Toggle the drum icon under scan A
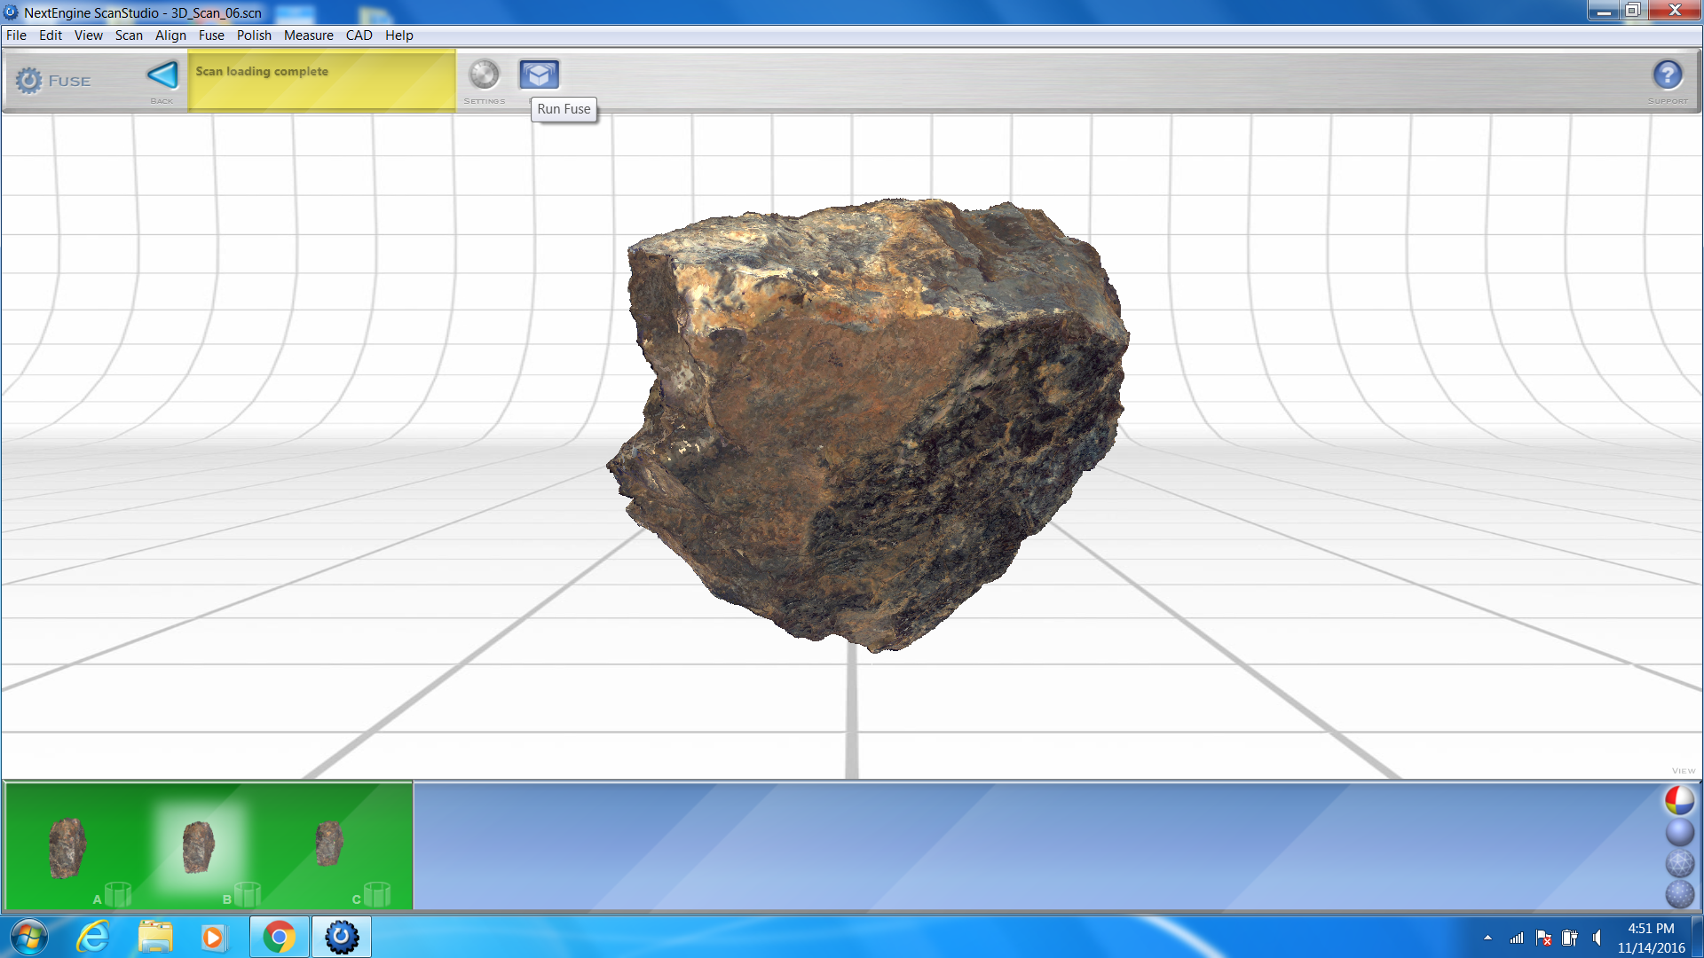1704x958 pixels. [116, 894]
